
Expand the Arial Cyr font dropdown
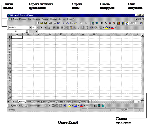(30, 28)
